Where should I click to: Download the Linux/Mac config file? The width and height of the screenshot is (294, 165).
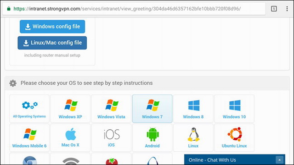coord(52,43)
